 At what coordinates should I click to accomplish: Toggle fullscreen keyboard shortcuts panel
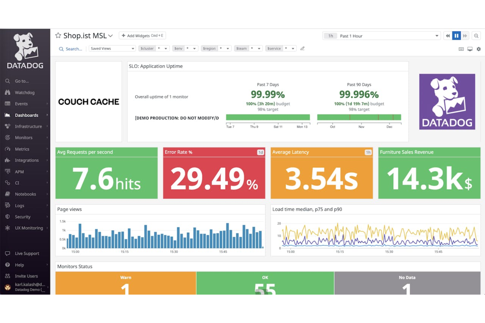[461, 49]
